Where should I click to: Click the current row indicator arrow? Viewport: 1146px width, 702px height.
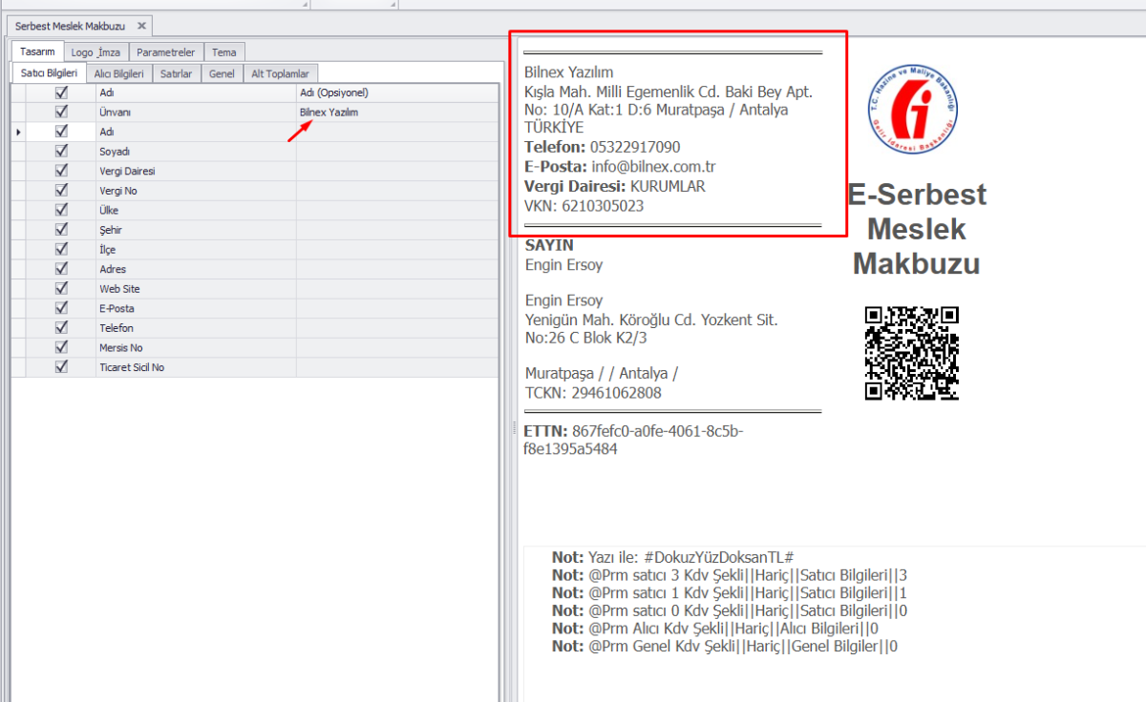coord(18,132)
